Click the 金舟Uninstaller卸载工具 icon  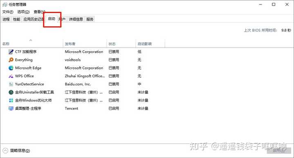point(11,92)
